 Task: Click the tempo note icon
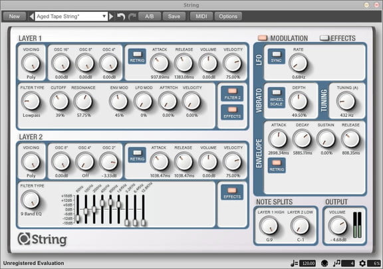click(x=294, y=264)
